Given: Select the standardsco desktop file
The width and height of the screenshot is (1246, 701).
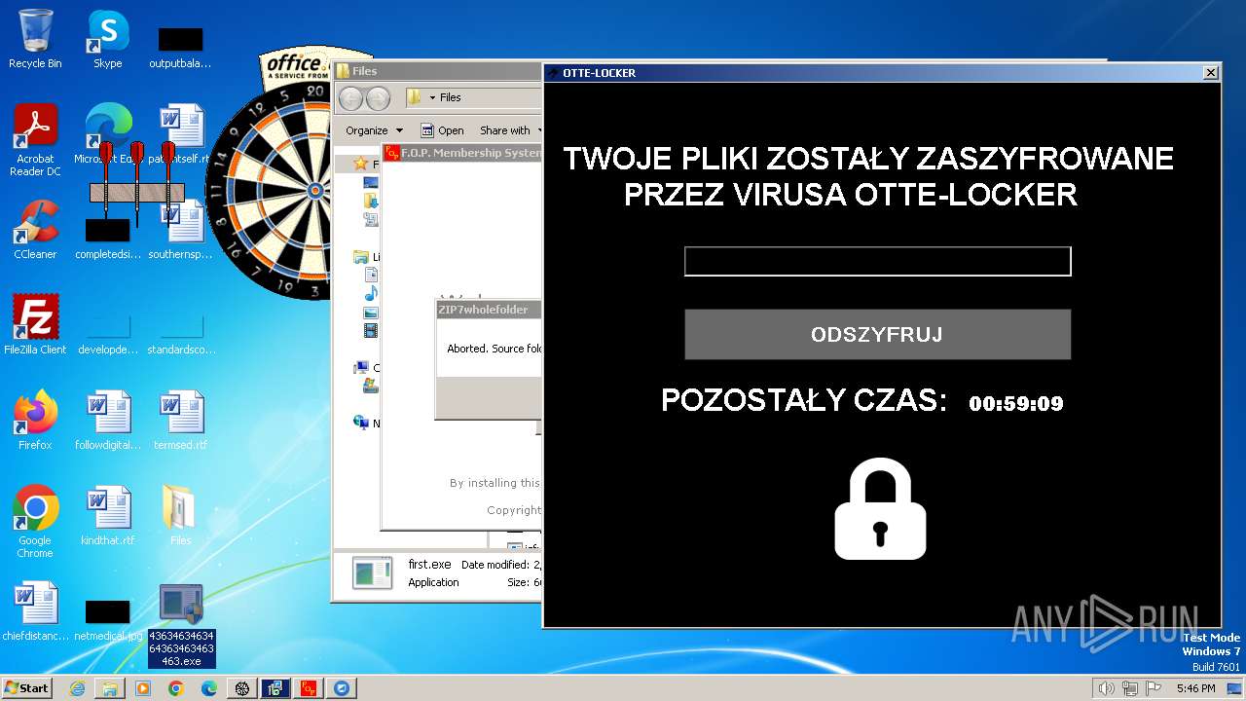Looking at the screenshot, I should [180, 336].
